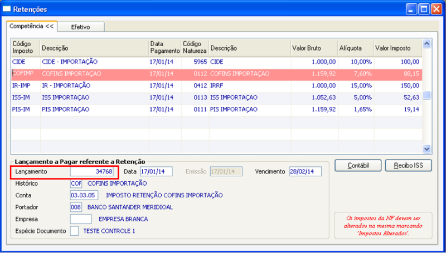
Task: Click the Portador field 008
Action: click(76, 207)
